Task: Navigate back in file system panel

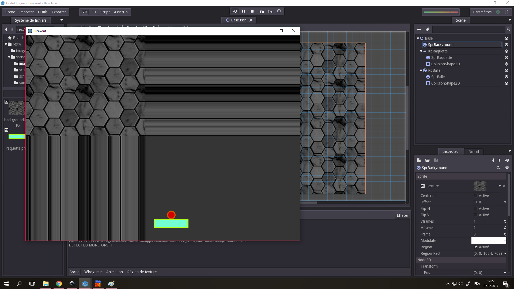Action: 6,29
